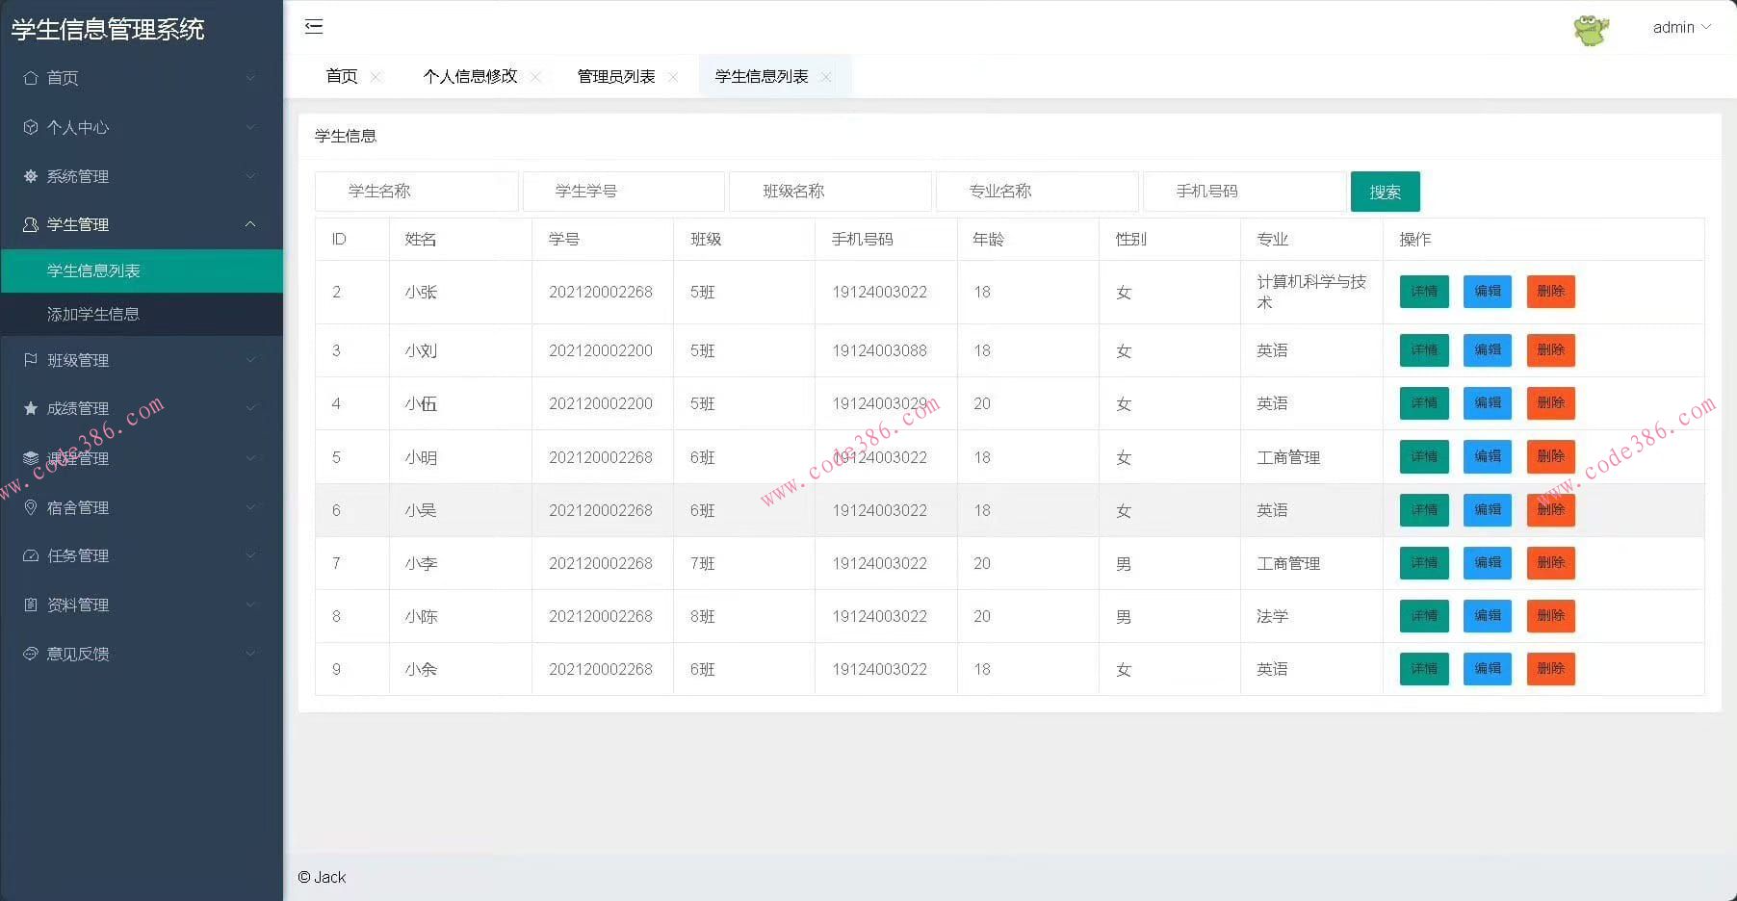
Task: Expand the 班级管理 section chevron
Action: point(251,359)
